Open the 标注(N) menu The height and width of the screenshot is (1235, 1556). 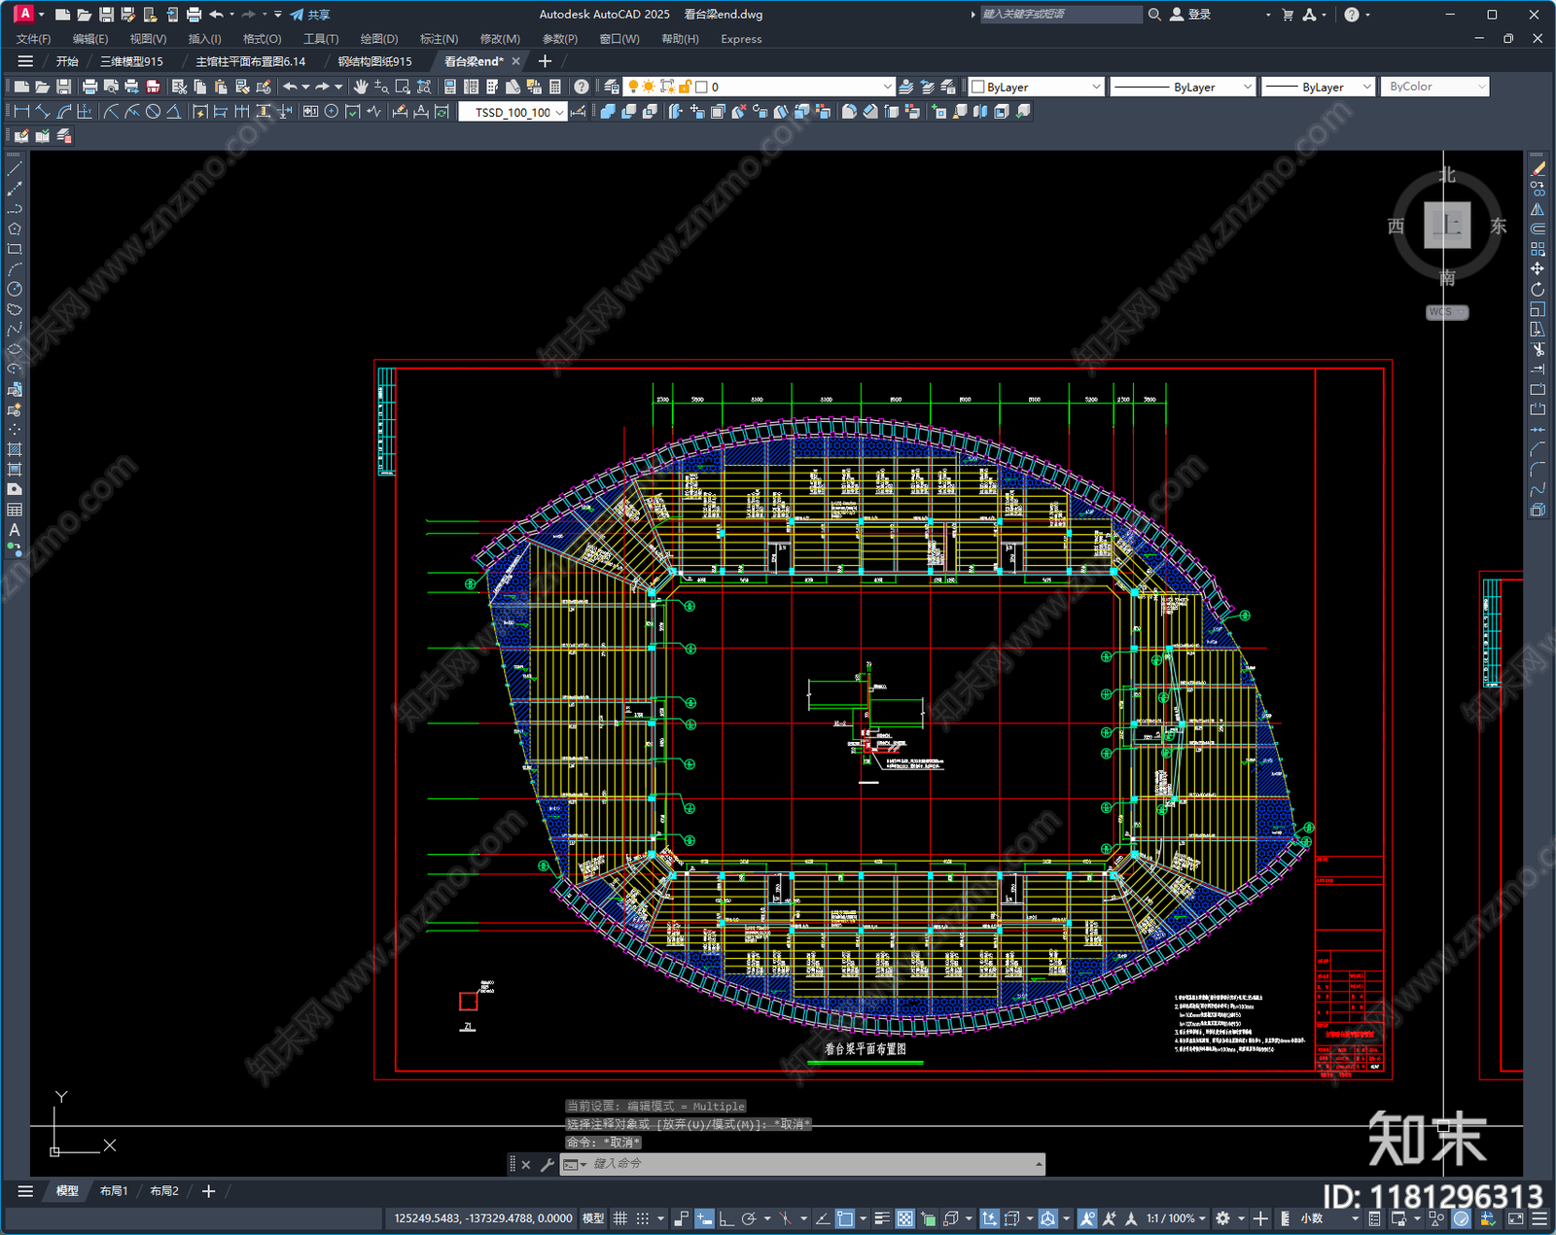[x=439, y=39]
